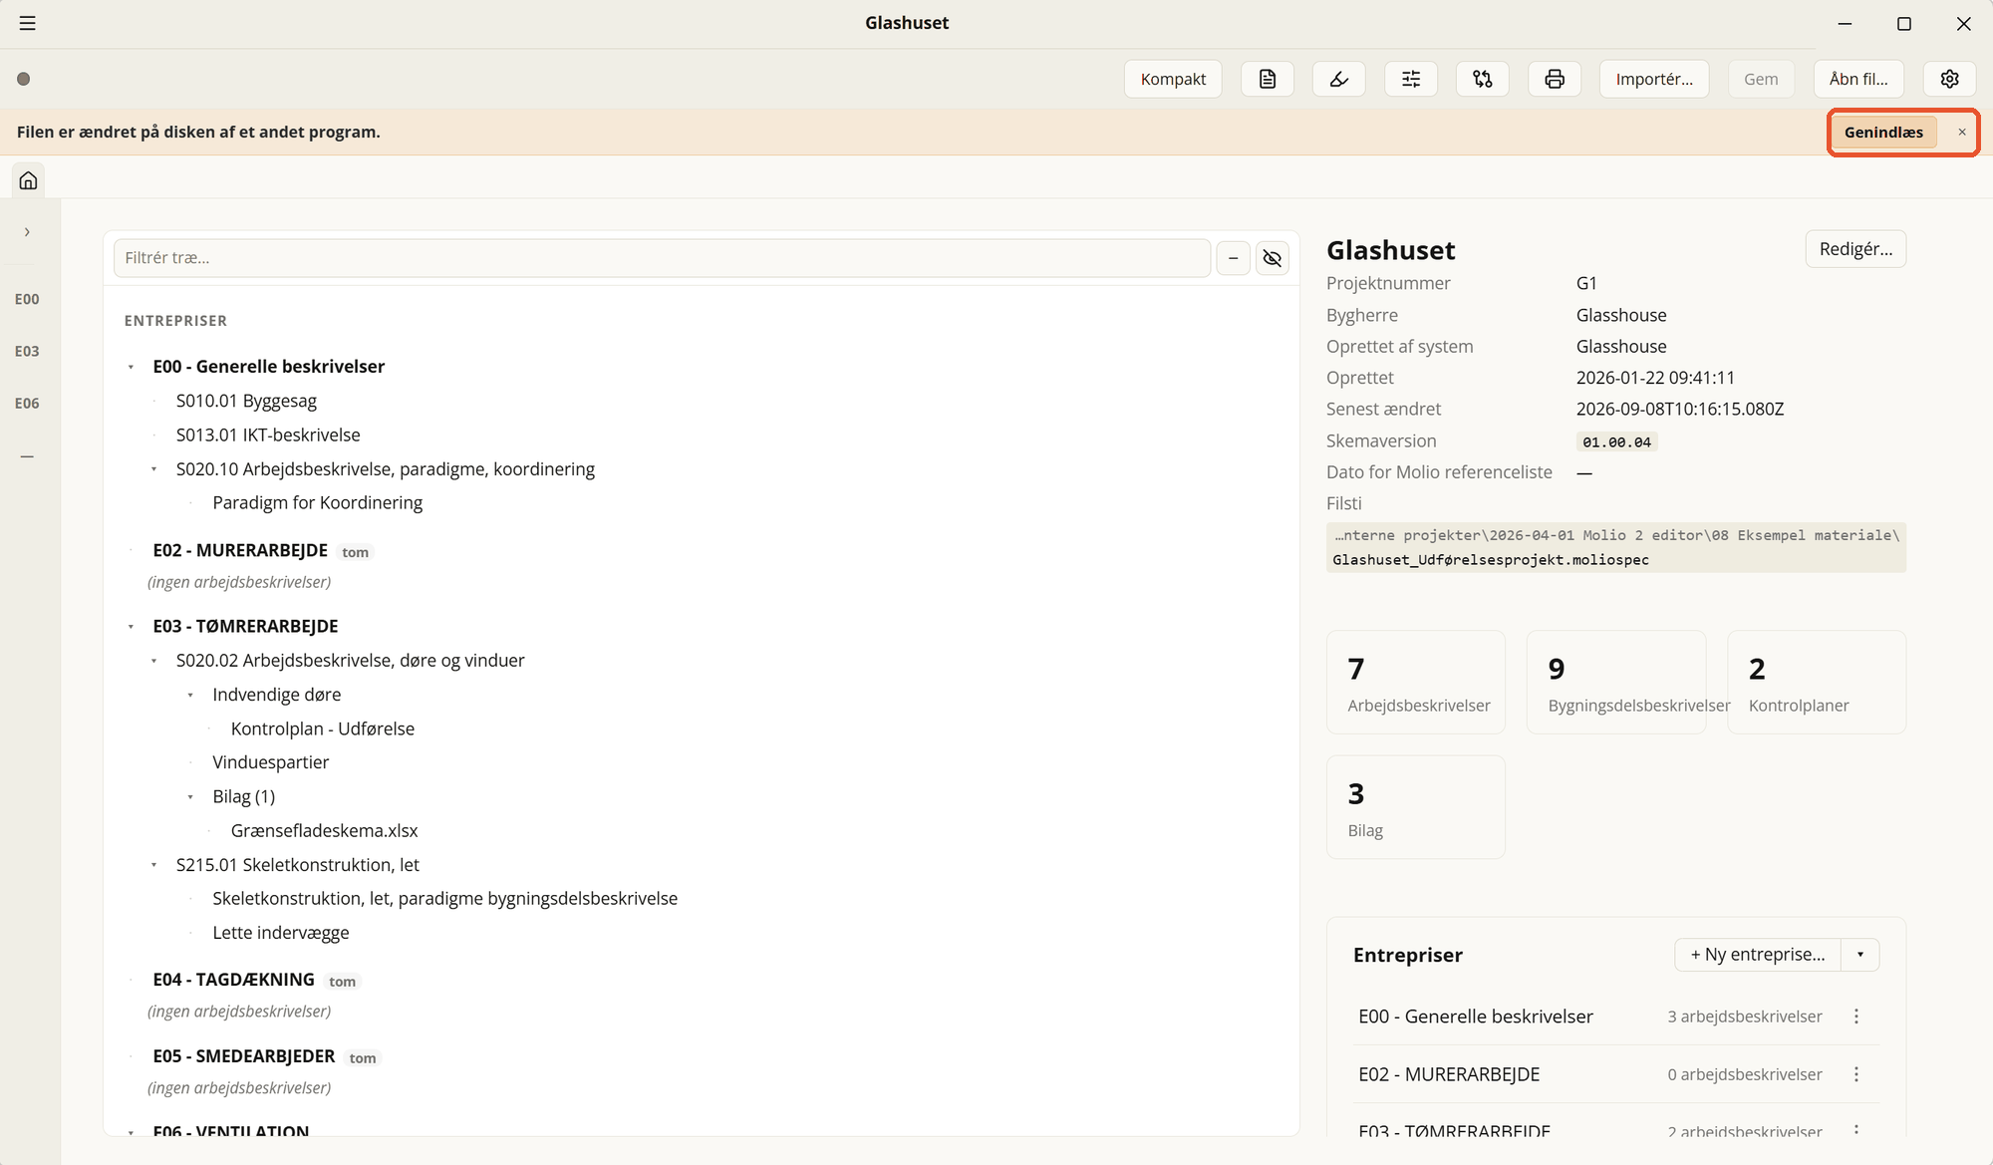Click the Gem save button

[x=1761, y=79]
